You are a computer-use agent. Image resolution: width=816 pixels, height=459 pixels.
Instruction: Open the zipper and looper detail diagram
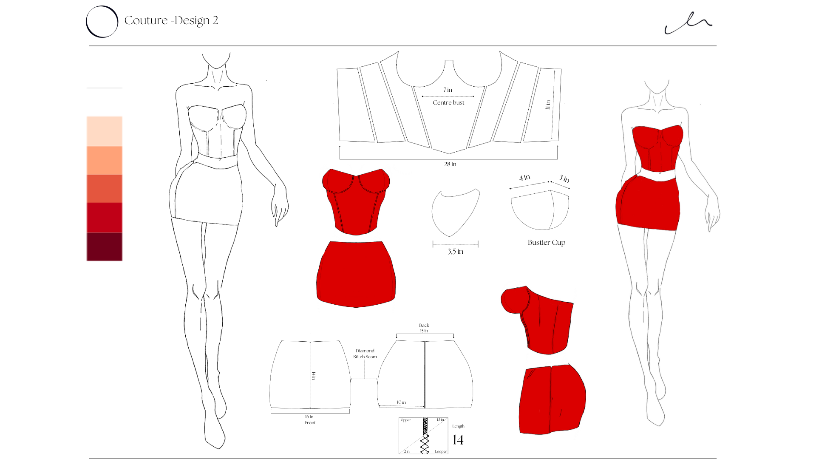coord(423,436)
